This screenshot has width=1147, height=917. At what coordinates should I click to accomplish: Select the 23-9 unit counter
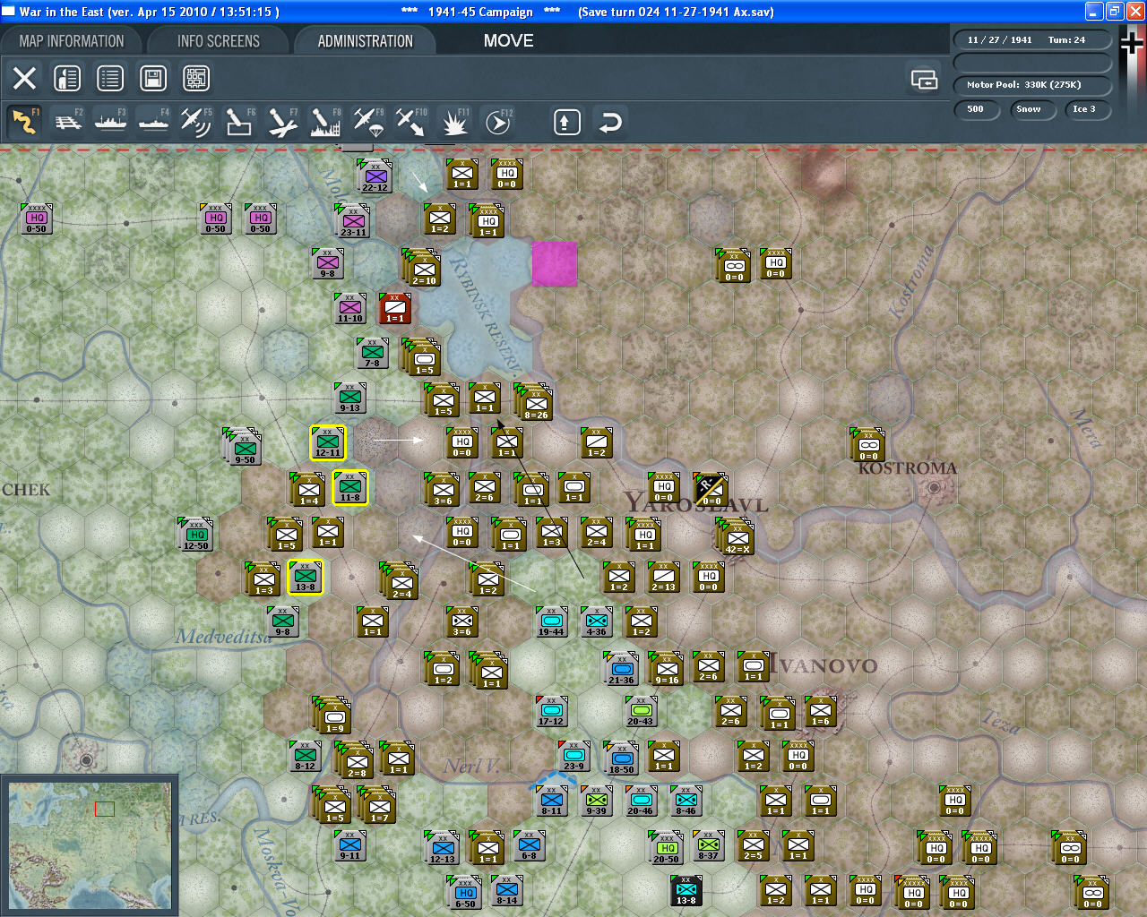573,756
